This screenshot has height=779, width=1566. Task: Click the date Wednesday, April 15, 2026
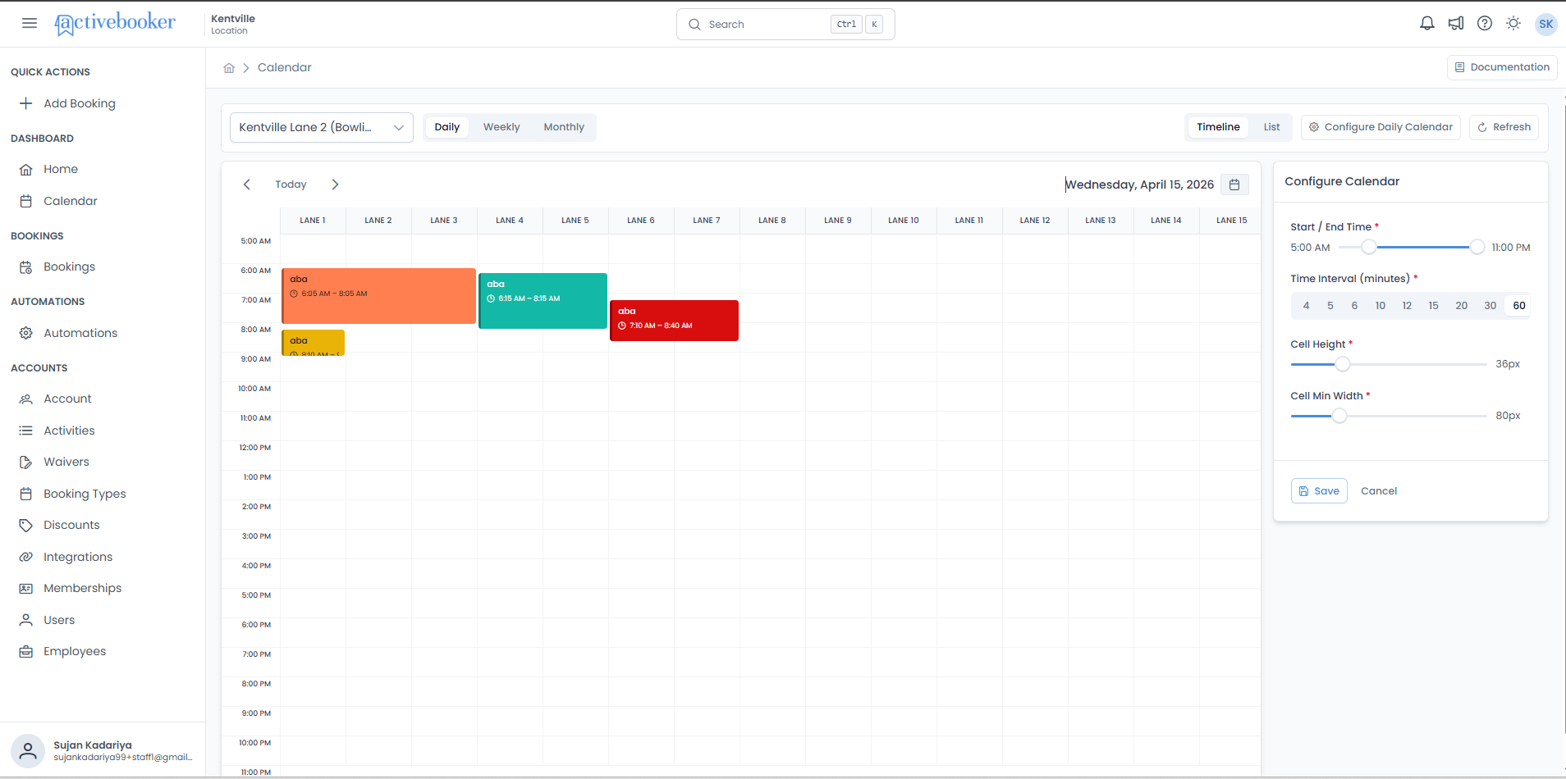click(1139, 184)
